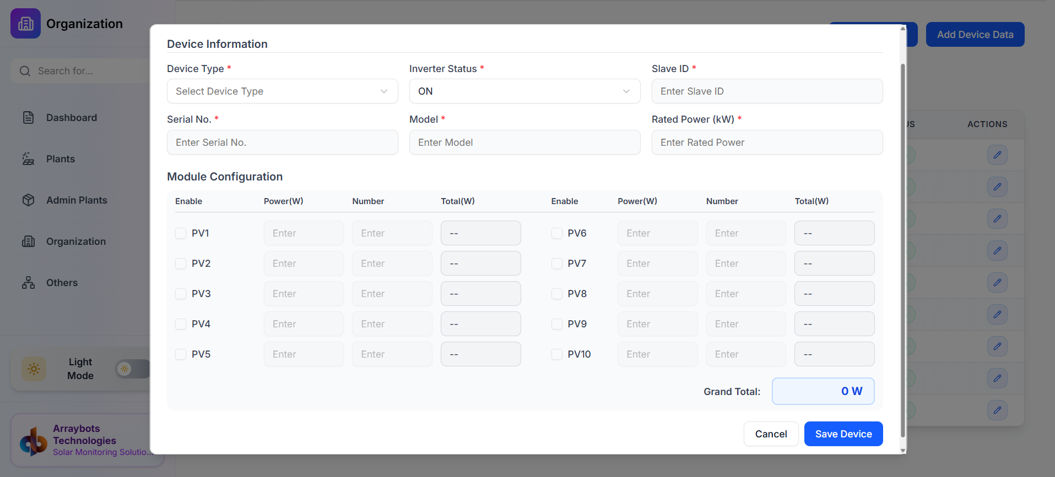Viewport: 1055px width, 477px height.
Task: Click the Organization logo icon in header
Action: 25,24
